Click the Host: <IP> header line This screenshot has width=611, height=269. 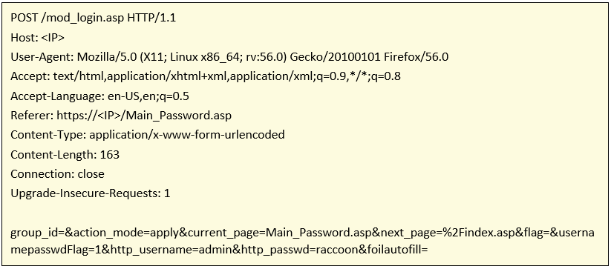(x=37, y=38)
